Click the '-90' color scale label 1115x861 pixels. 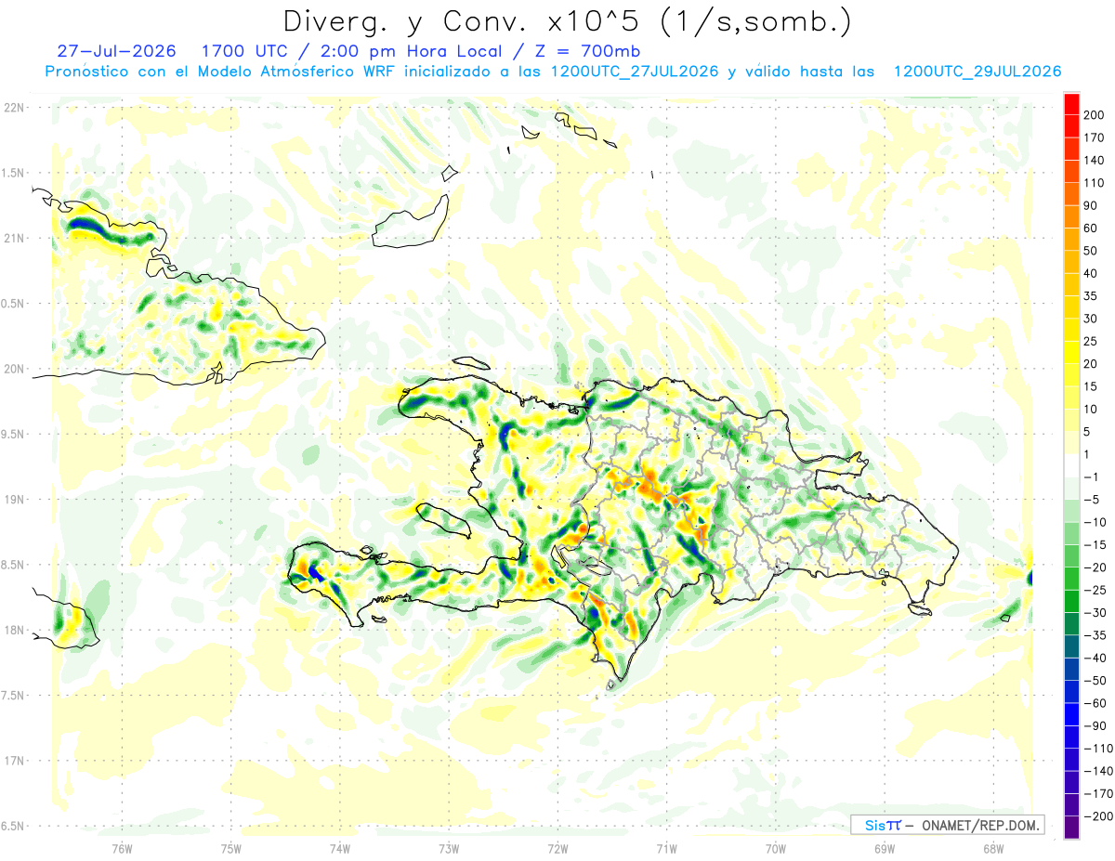[x=1095, y=725]
